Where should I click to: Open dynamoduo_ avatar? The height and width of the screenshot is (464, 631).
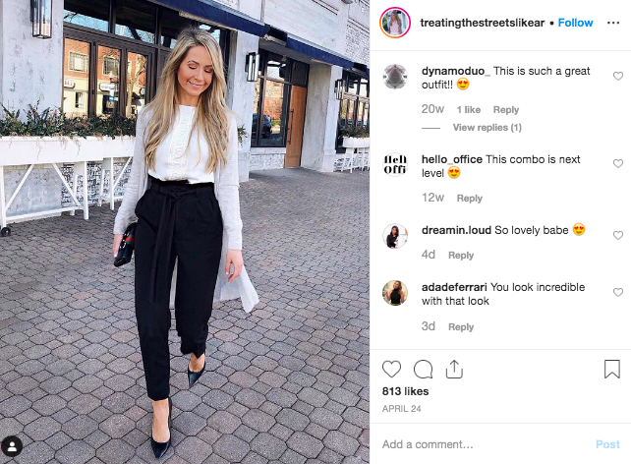click(395, 77)
